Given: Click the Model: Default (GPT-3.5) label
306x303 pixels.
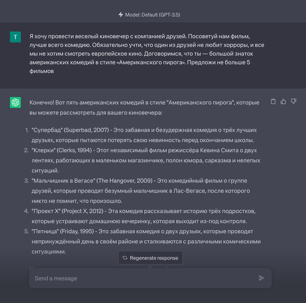Looking at the screenshot, I should (x=152, y=15).
